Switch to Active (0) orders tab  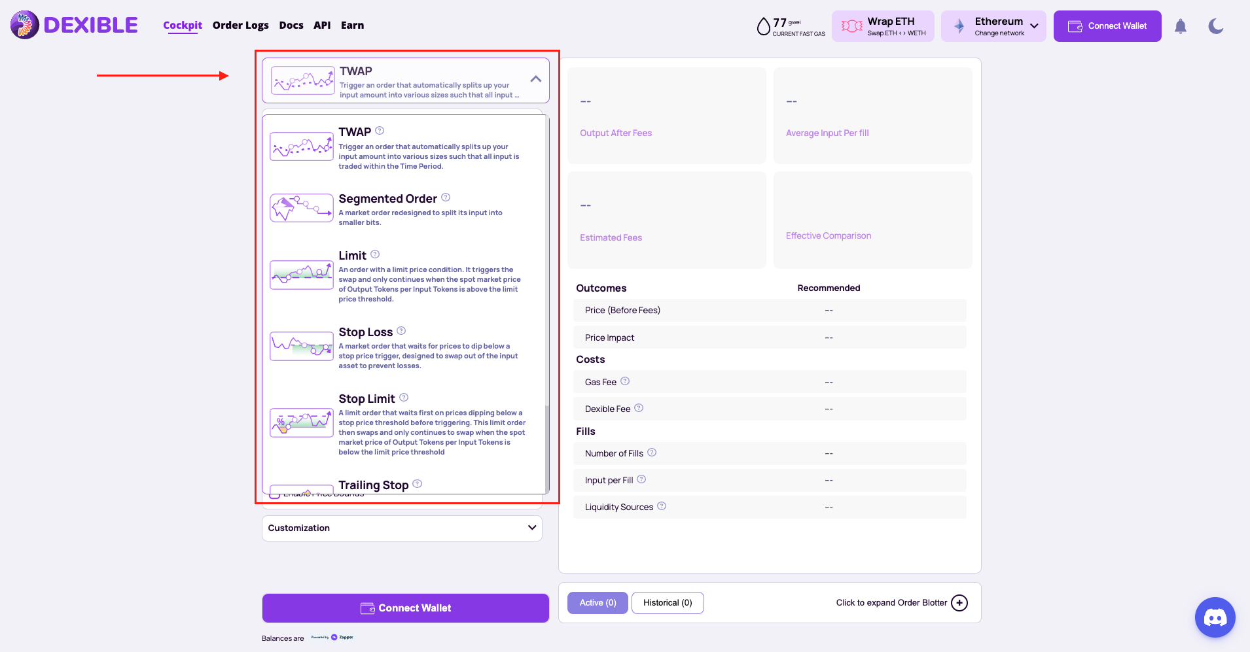pyautogui.click(x=598, y=603)
